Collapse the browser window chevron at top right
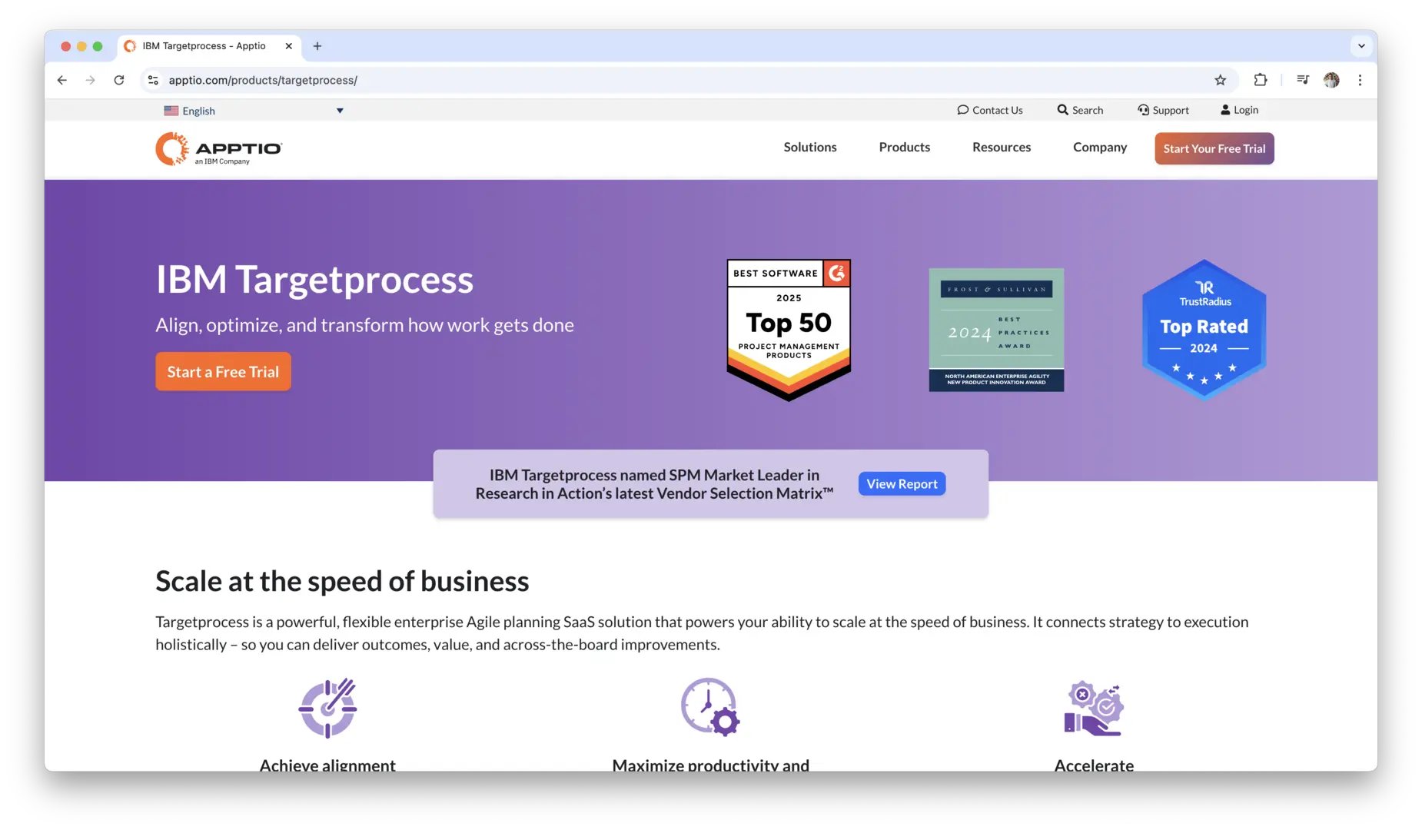The image size is (1422, 830). [1361, 46]
